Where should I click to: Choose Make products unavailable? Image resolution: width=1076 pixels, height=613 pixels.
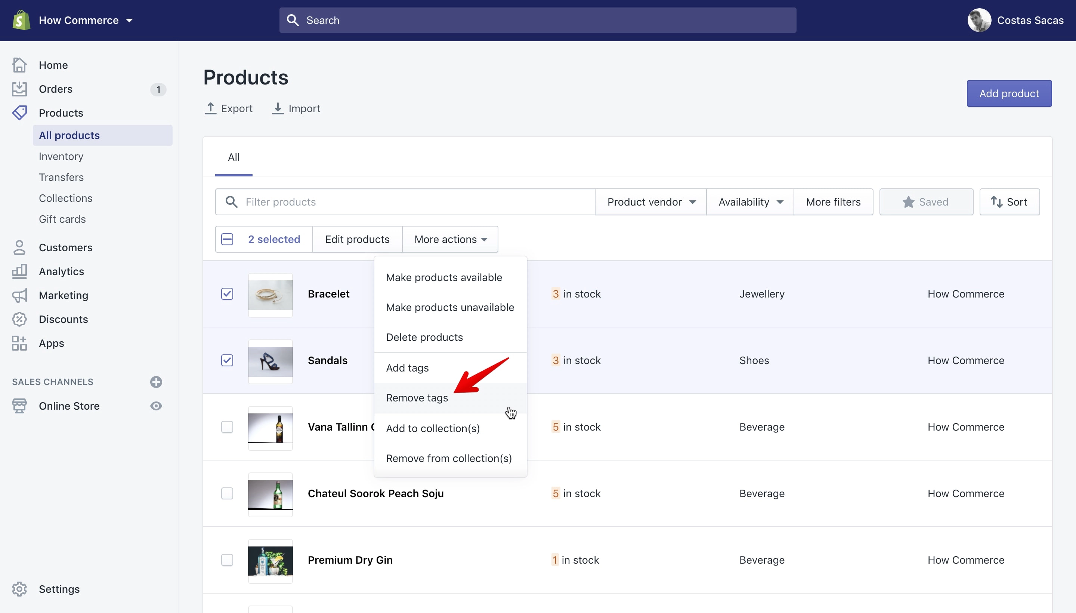coord(450,307)
